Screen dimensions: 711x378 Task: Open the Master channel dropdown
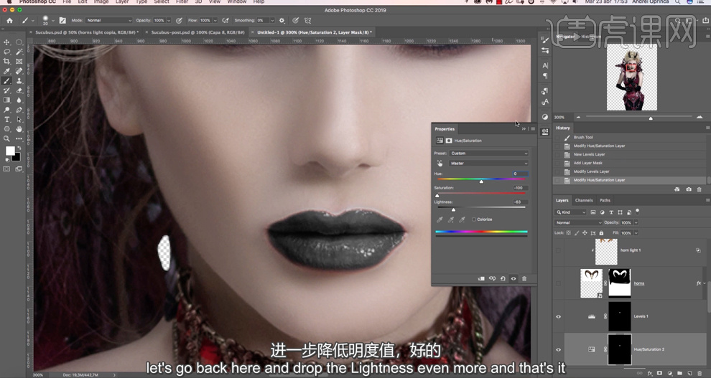tap(489, 164)
